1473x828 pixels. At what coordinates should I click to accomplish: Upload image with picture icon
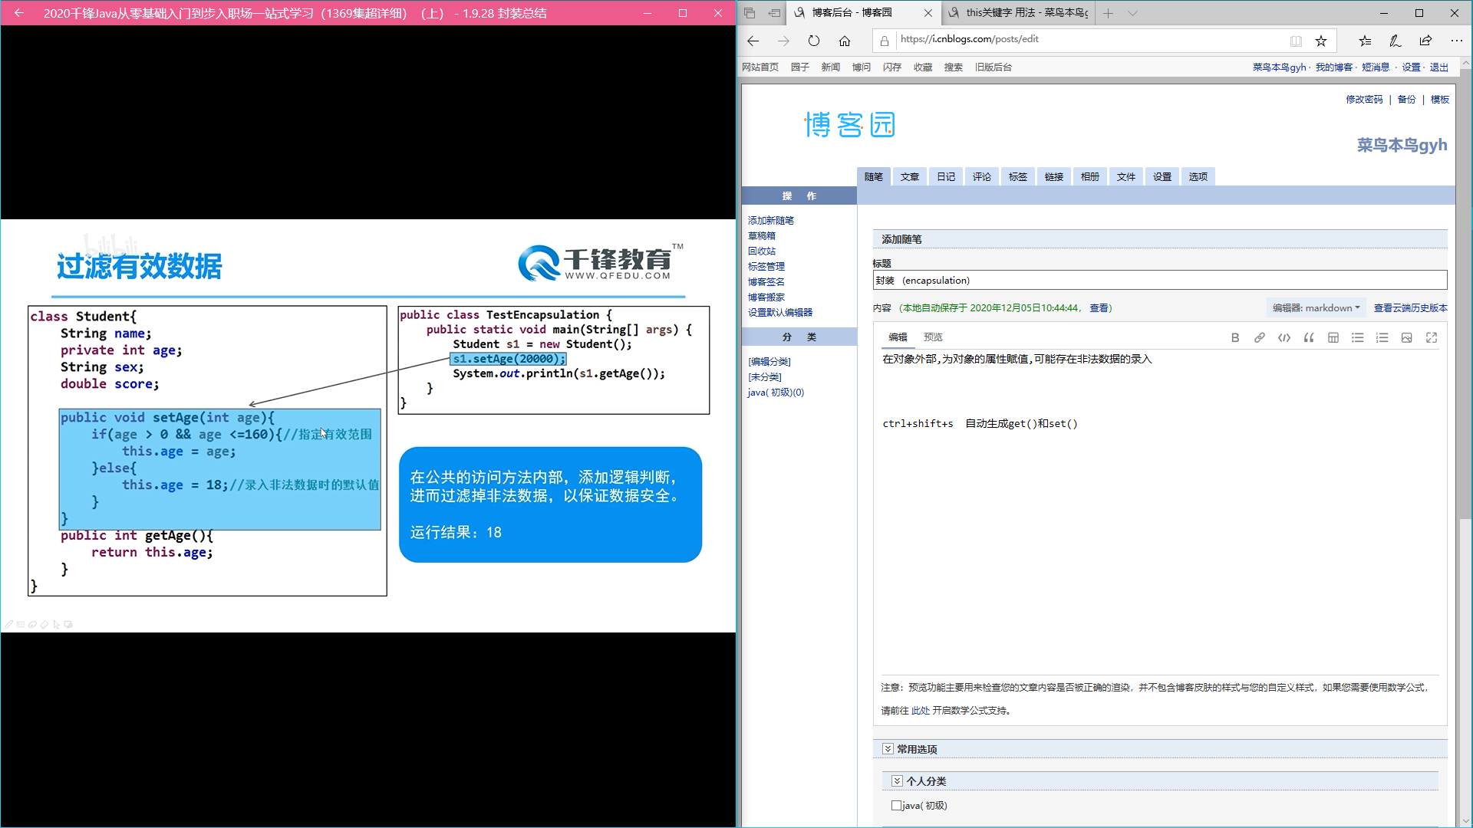1406,338
